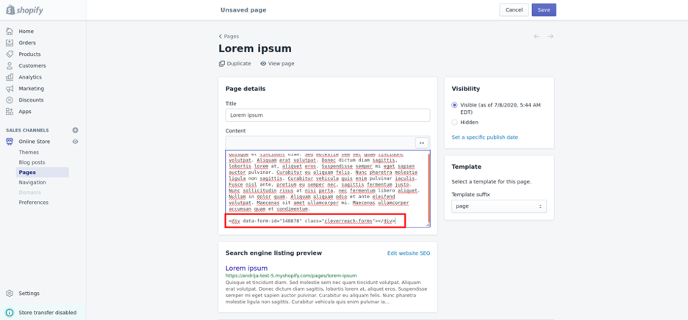Click the Save button
The height and width of the screenshot is (320, 688).
(x=543, y=10)
